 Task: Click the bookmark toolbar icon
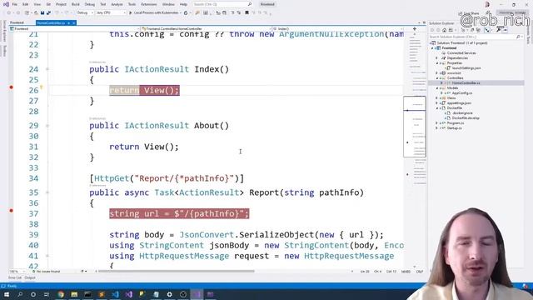click(247, 13)
